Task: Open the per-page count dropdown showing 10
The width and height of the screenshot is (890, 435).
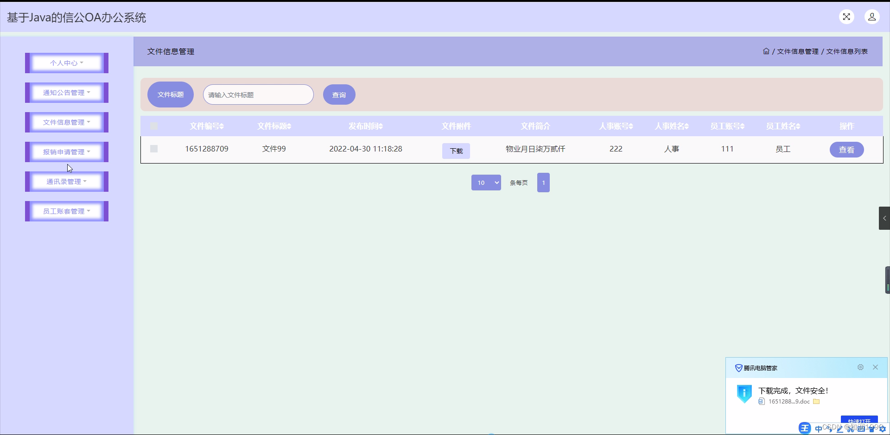Action: pos(485,183)
